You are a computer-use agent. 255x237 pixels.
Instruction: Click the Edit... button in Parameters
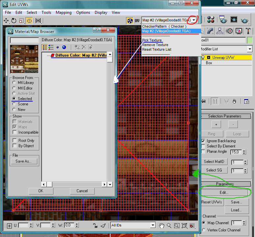224,193
